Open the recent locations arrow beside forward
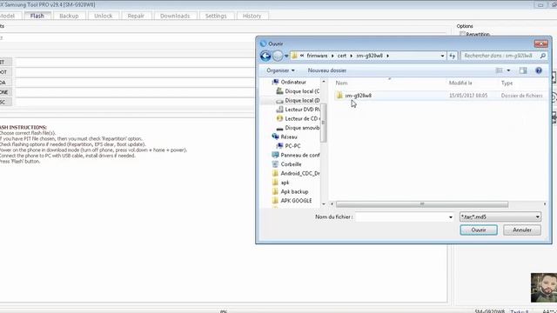 286,56
